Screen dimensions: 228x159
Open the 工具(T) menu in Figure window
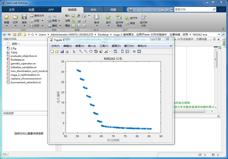[104, 46]
